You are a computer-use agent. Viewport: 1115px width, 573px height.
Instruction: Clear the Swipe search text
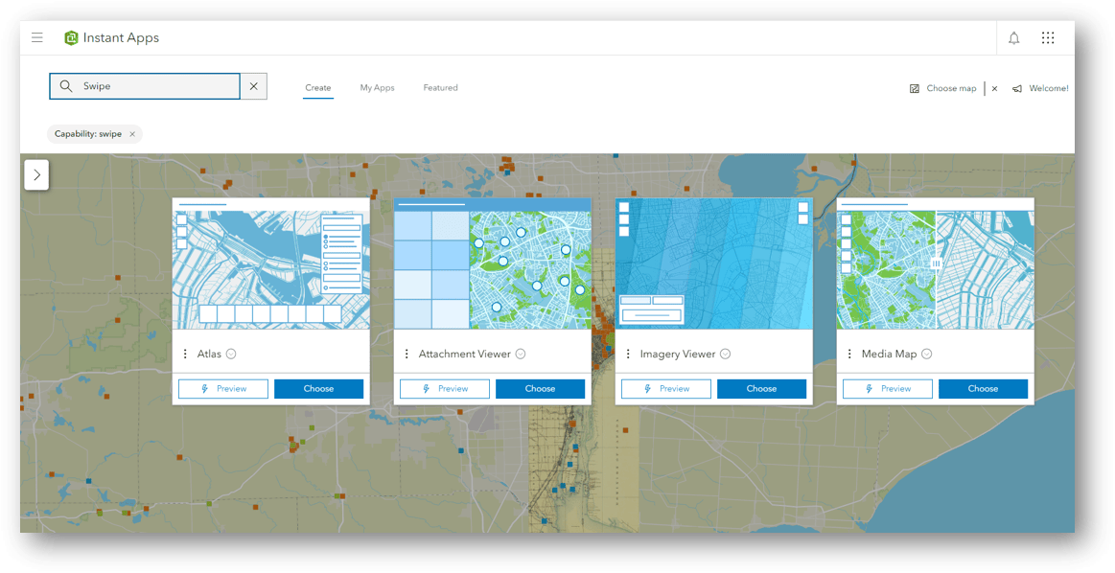(x=254, y=86)
